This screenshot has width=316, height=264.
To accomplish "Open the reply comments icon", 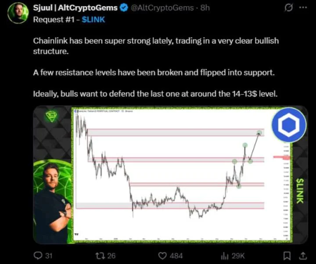I will 37,256.
